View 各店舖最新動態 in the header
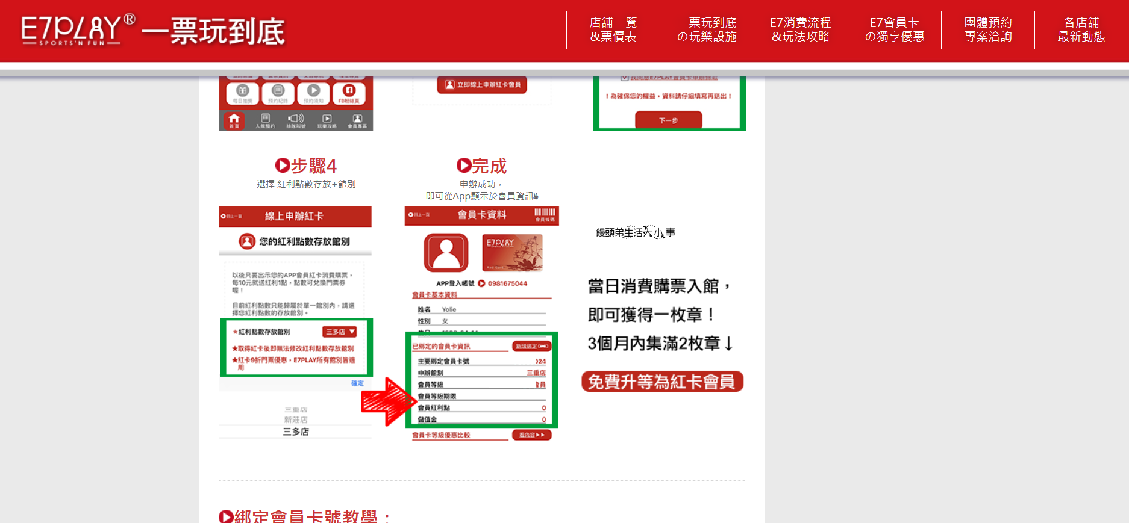Image resolution: width=1129 pixels, height=523 pixels. [x=1081, y=29]
